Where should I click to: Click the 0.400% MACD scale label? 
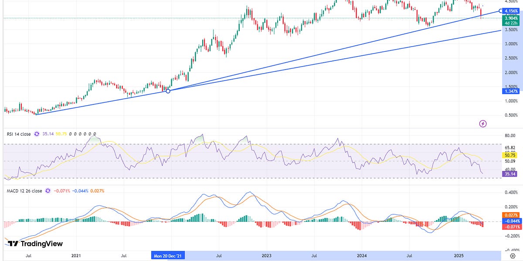[x=511, y=192]
